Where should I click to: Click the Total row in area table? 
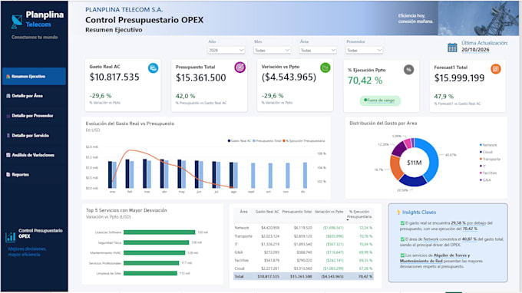tap(303, 276)
